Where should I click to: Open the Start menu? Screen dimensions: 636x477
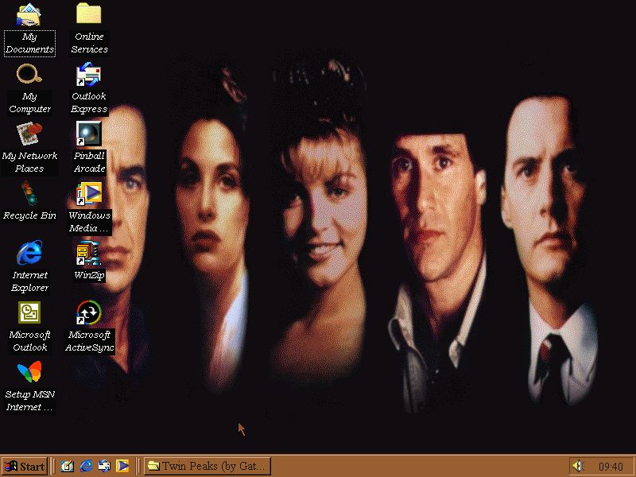click(24, 466)
